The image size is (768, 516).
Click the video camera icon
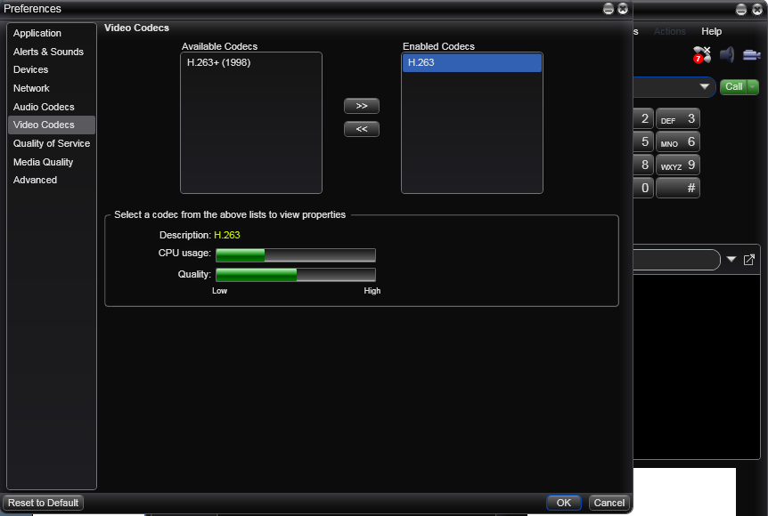(751, 54)
